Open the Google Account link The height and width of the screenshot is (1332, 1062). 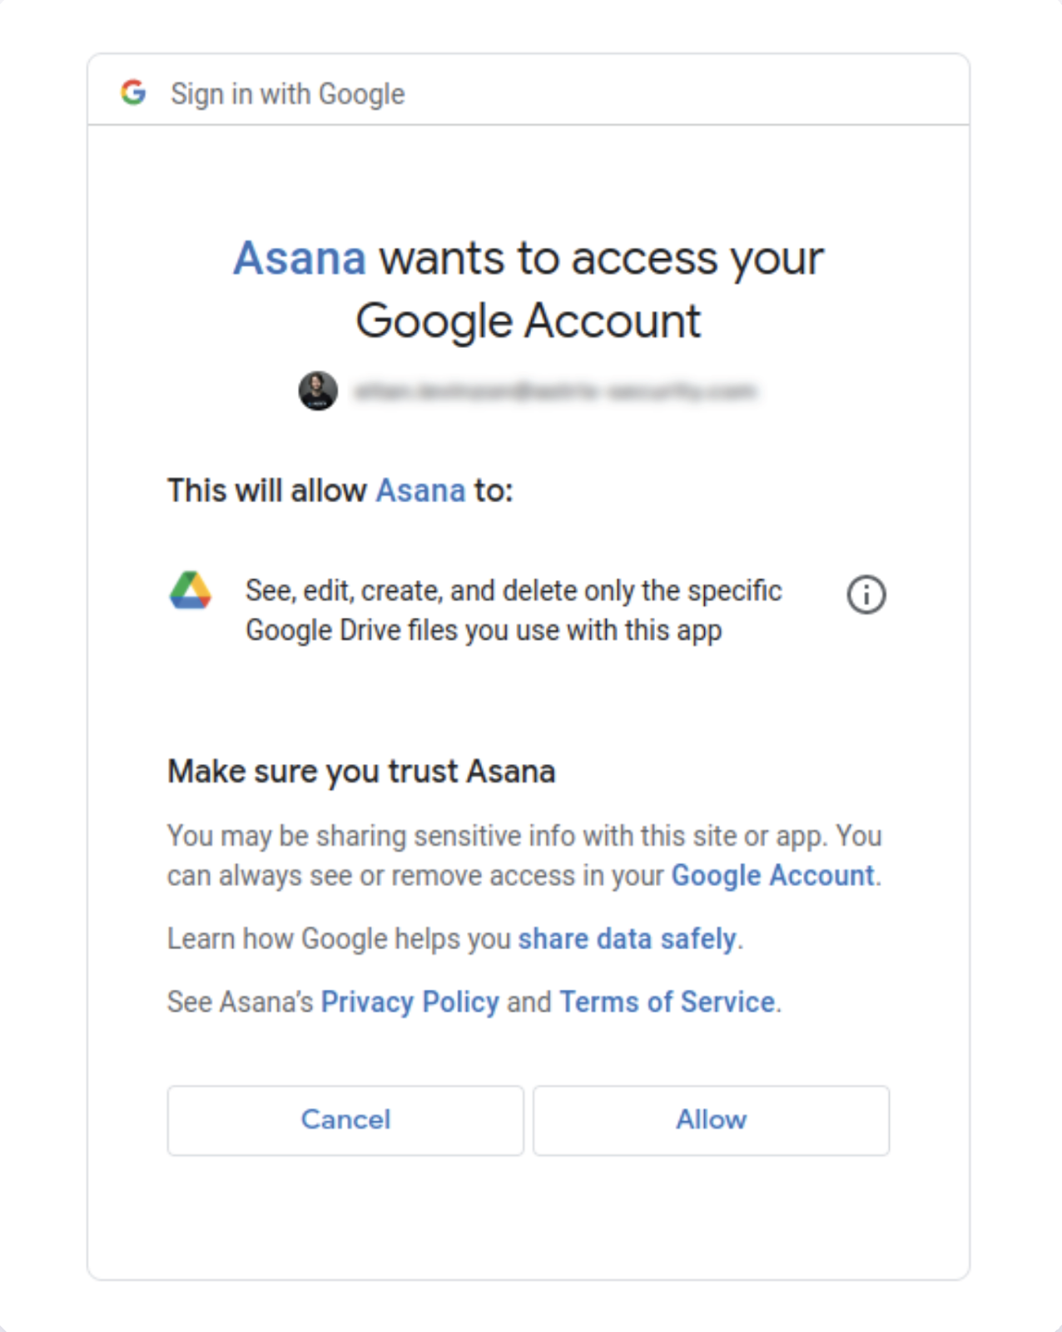tap(773, 875)
